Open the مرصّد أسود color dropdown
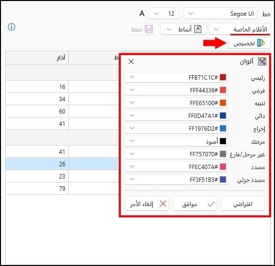This screenshot has height=266, width=275. (x=176, y=141)
